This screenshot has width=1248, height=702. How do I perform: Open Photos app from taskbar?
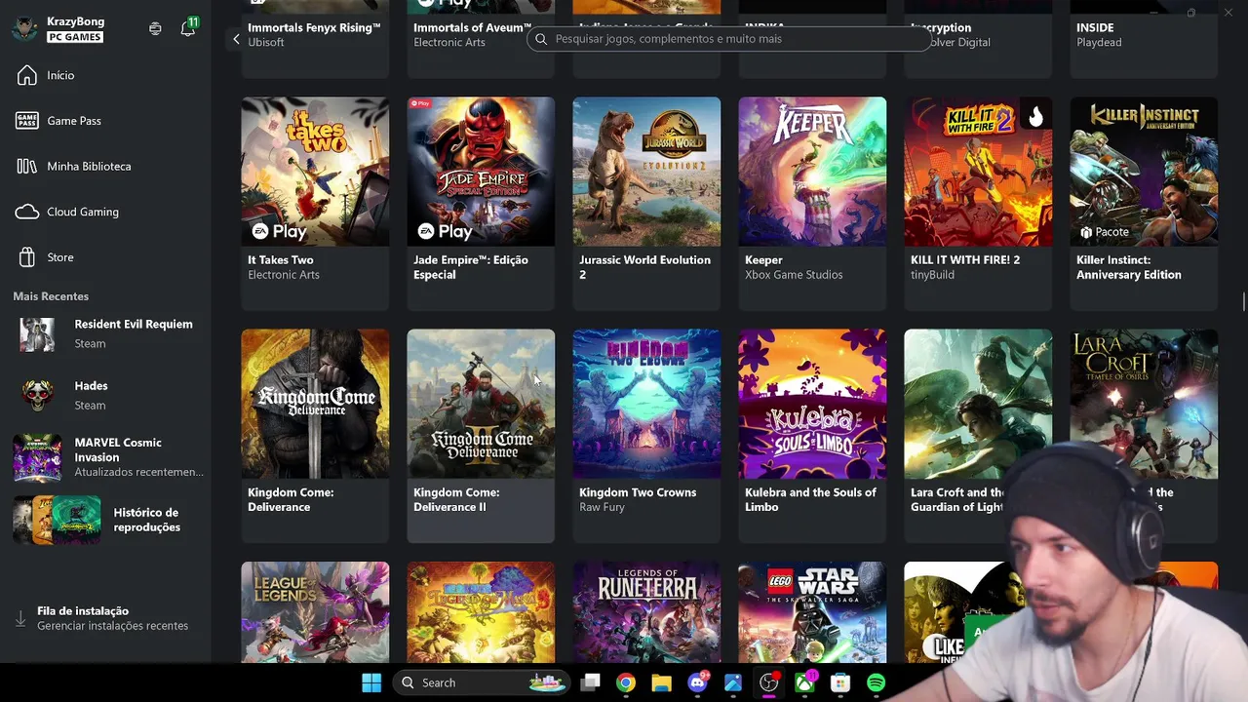tap(733, 682)
